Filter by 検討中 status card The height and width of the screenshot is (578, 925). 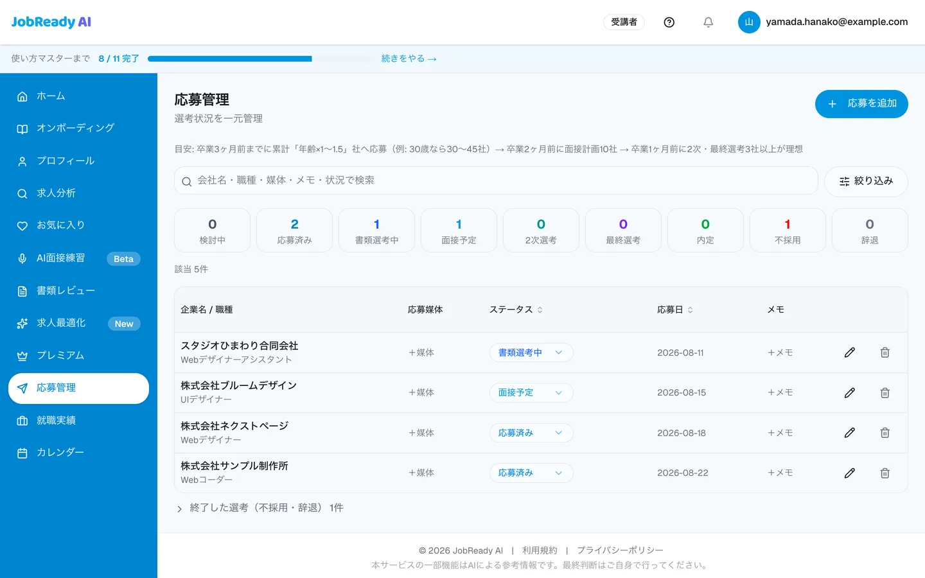pyautogui.click(x=212, y=231)
